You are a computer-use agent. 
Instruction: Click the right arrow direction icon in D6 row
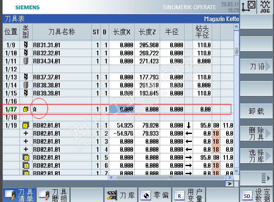click(x=188, y=166)
